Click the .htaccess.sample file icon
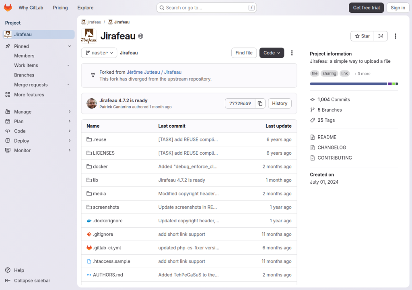The height and width of the screenshot is (290, 412). (x=89, y=261)
